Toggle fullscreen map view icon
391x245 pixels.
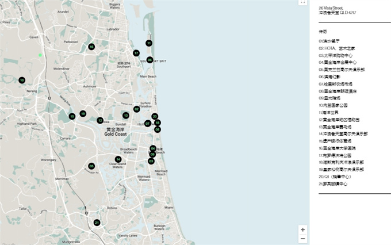tap(303, 2)
